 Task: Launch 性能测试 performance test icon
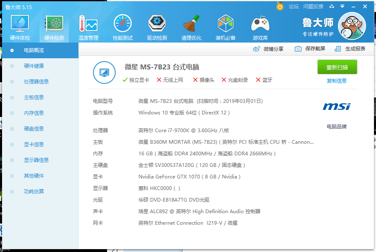(123, 23)
